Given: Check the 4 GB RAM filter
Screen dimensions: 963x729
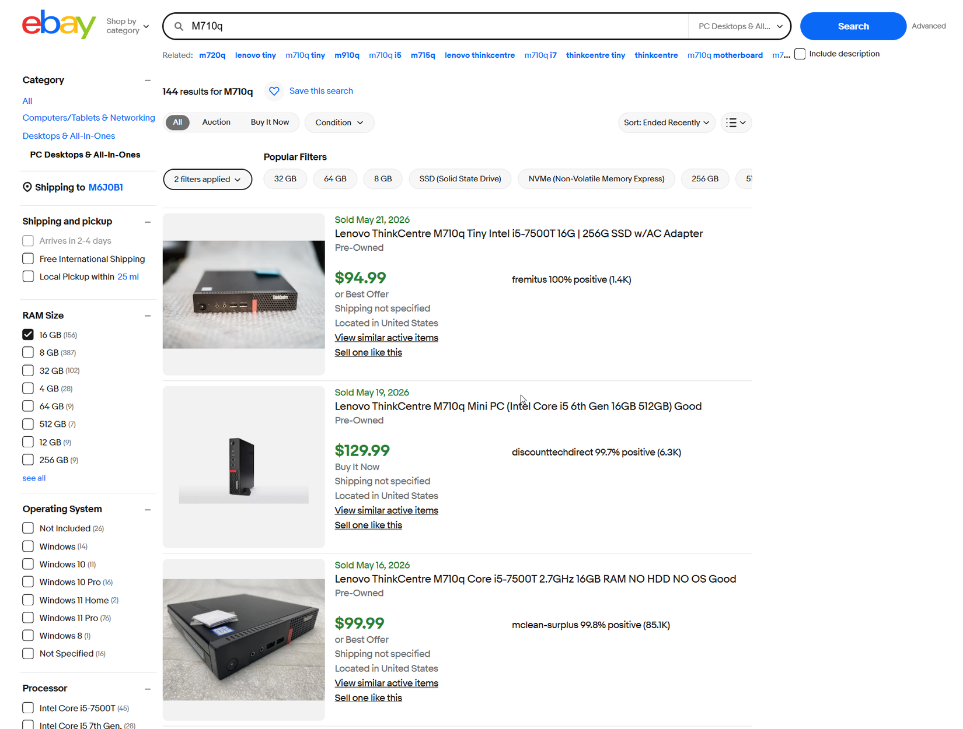Looking at the screenshot, I should tap(28, 388).
